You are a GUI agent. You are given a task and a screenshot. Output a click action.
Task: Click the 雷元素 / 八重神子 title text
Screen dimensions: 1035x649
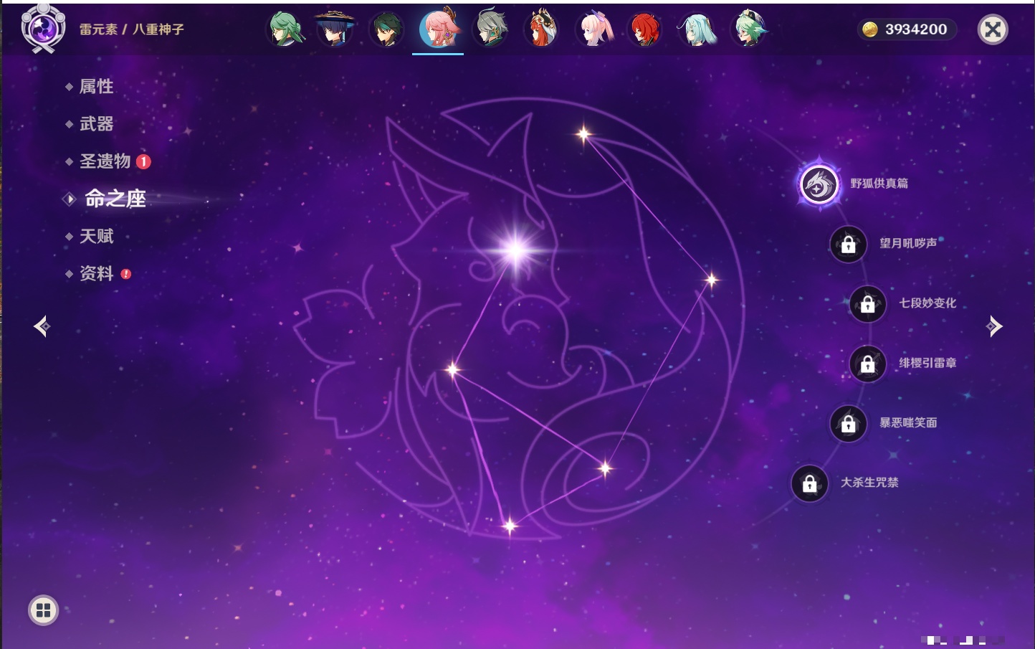tap(132, 29)
